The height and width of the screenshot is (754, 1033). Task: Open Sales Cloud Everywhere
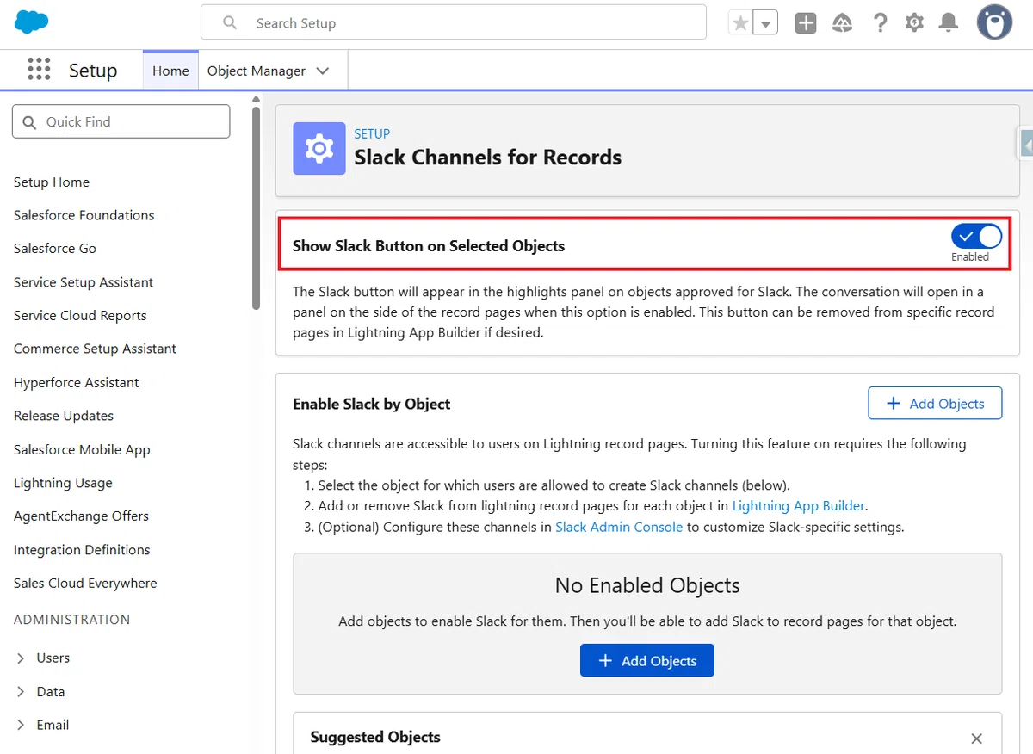pyautogui.click(x=85, y=584)
